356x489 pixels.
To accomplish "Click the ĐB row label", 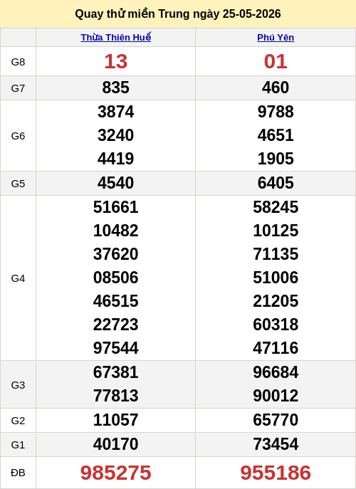I will pyautogui.click(x=18, y=473).
